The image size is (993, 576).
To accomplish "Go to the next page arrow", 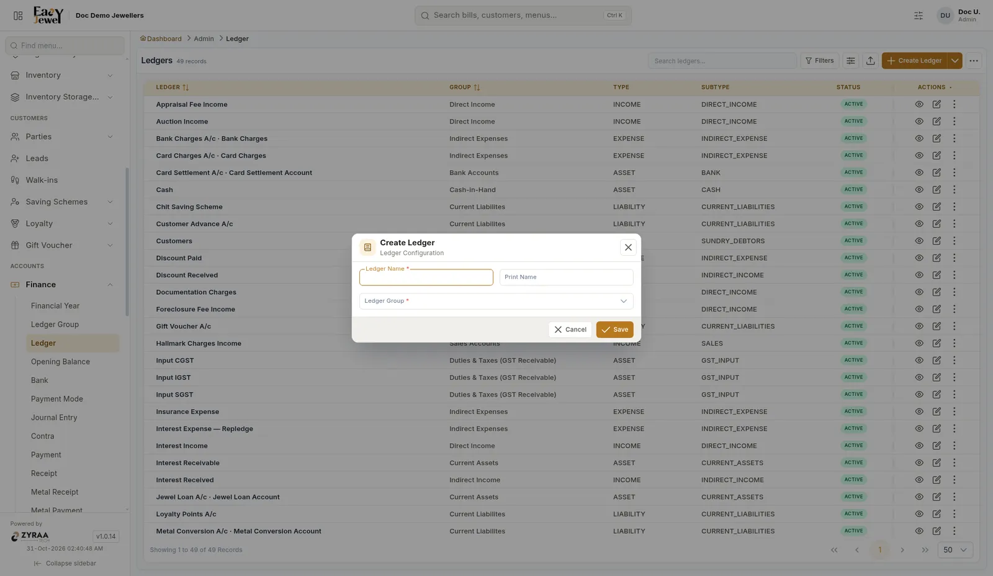I will pos(902,550).
